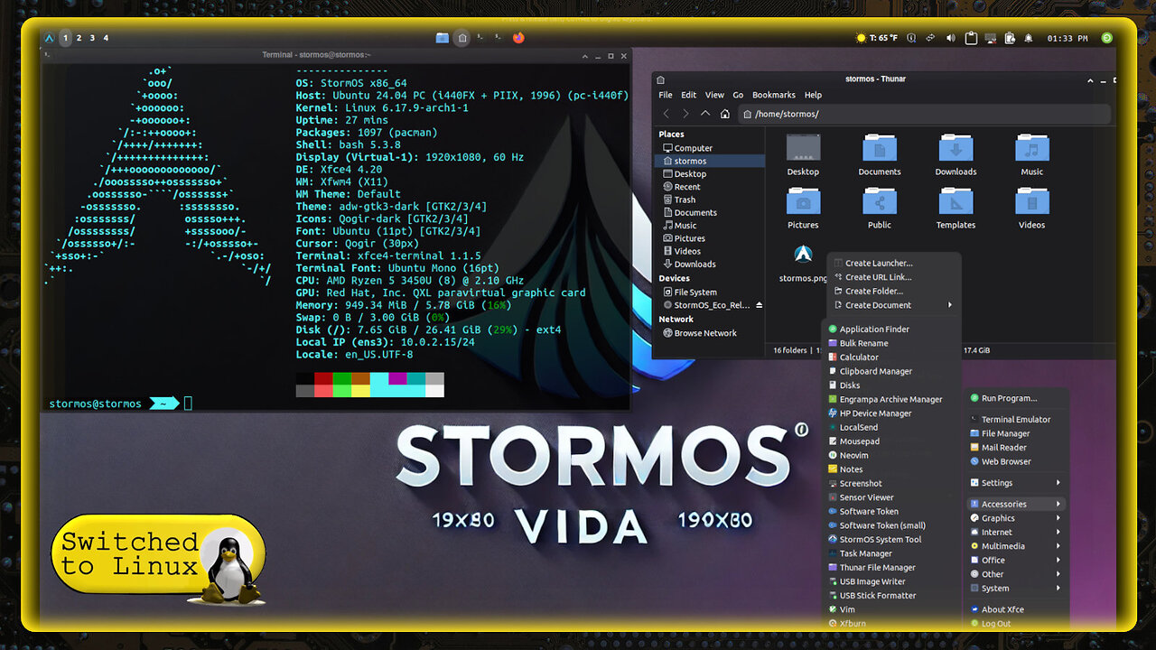The height and width of the screenshot is (650, 1156).
Task: Go forward in Thunar
Action: point(685,114)
